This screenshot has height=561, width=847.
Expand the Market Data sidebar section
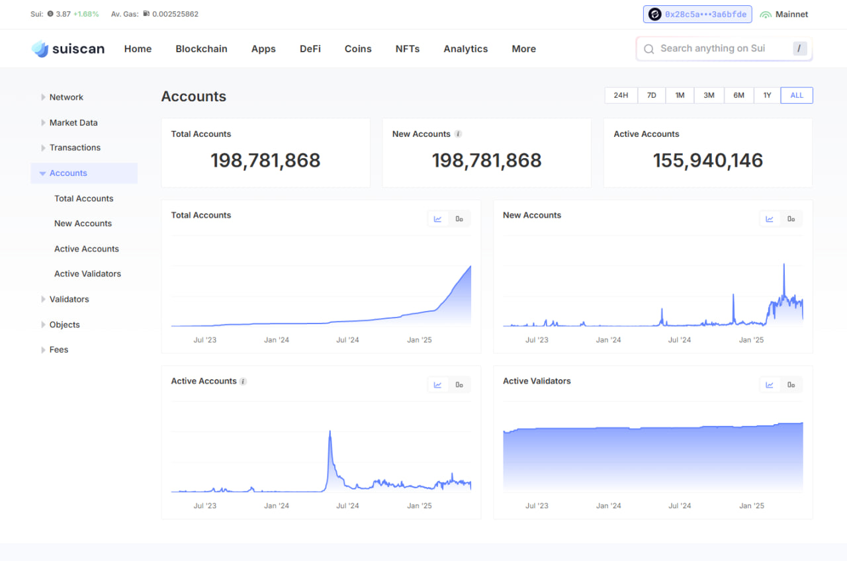pos(73,123)
